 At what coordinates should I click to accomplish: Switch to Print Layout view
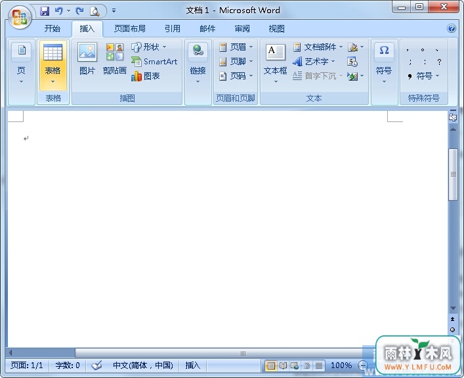[x=271, y=366]
